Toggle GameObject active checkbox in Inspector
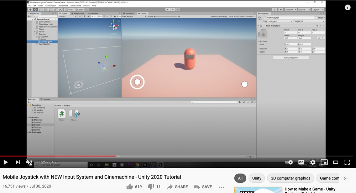 (265, 18)
